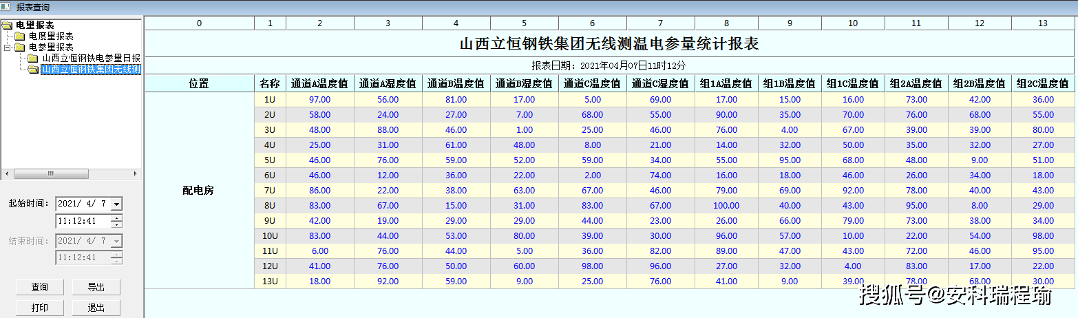Click the 退出 button
Image resolution: width=1078 pixels, height=318 pixels.
(x=96, y=308)
